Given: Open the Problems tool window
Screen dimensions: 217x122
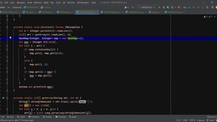Looking at the screenshot, I should tap(34, 117).
